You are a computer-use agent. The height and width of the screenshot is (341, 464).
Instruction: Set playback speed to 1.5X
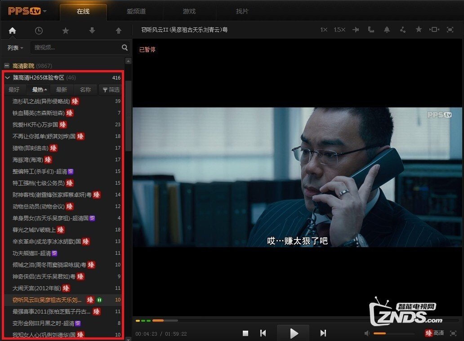click(x=339, y=30)
